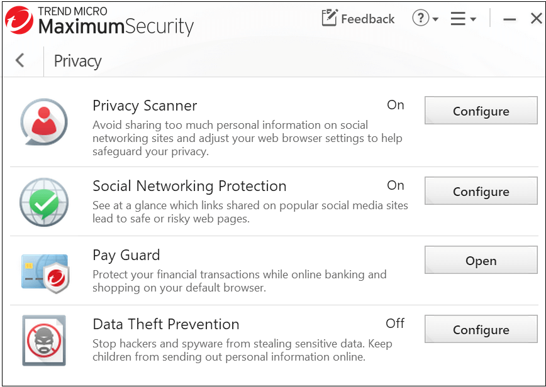Open the help question mark icon

(421, 18)
